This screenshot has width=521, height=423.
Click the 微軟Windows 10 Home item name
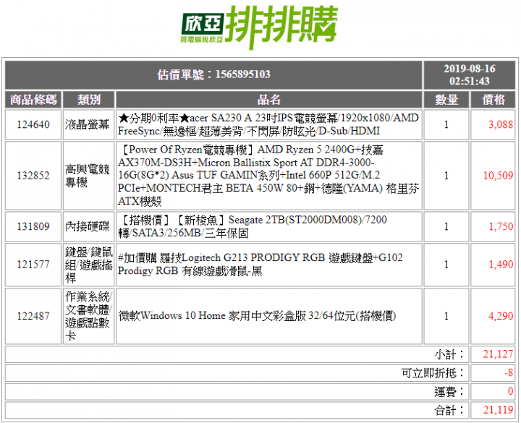(257, 316)
